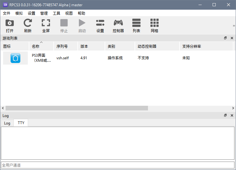Click the PS3界面 game icon thumbnail
This screenshot has height=170, width=236.
(x=15, y=58)
